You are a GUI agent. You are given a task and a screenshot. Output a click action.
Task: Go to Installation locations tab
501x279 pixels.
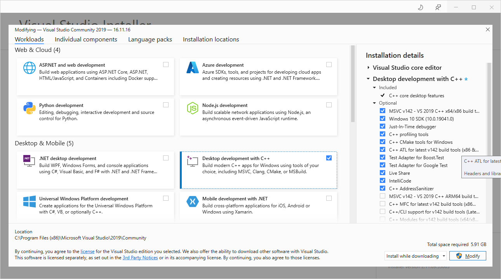pos(211,40)
